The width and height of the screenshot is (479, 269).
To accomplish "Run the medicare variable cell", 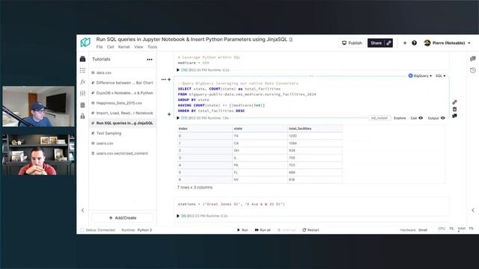I will coord(178,70).
